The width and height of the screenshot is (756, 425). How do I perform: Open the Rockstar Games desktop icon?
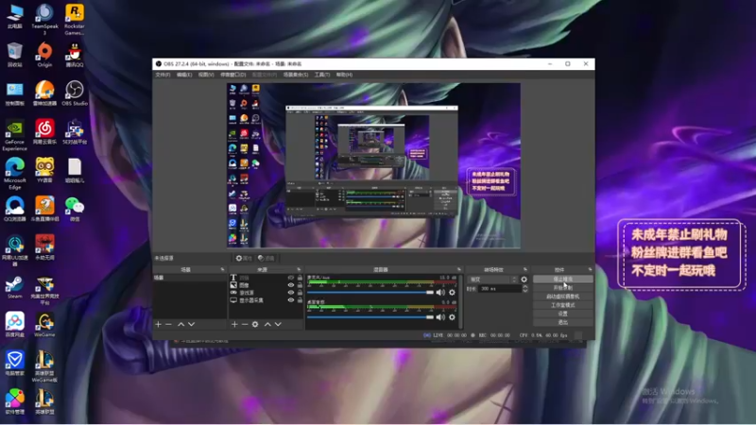click(x=75, y=19)
